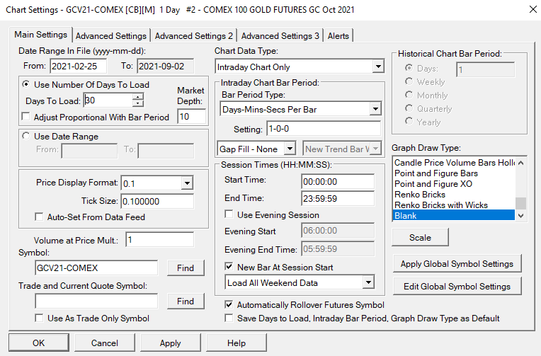Viewport: 541px width, 356px height.
Task: Increase Days To Load with up arrow
Action: pyautogui.click(x=137, y=97)
